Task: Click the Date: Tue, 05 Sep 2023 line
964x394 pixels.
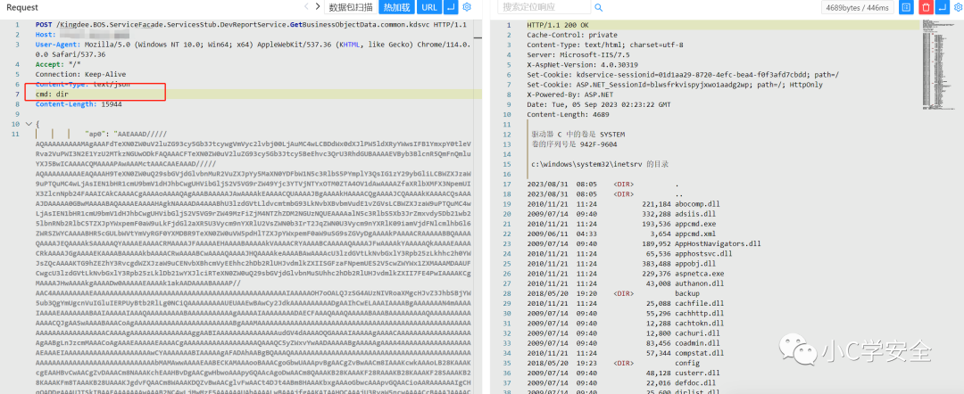Action: point(598,104)
